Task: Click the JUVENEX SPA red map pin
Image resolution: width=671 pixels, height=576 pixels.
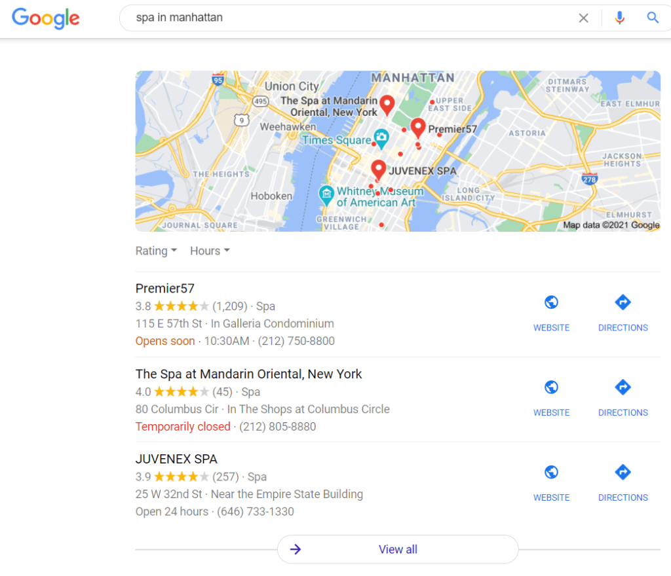Action: tap(378, 170)
